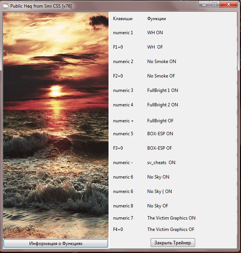Screen dimensions: 241x253
Task: Select the numeric 8 key label
Action: click(x=123, y=206)
